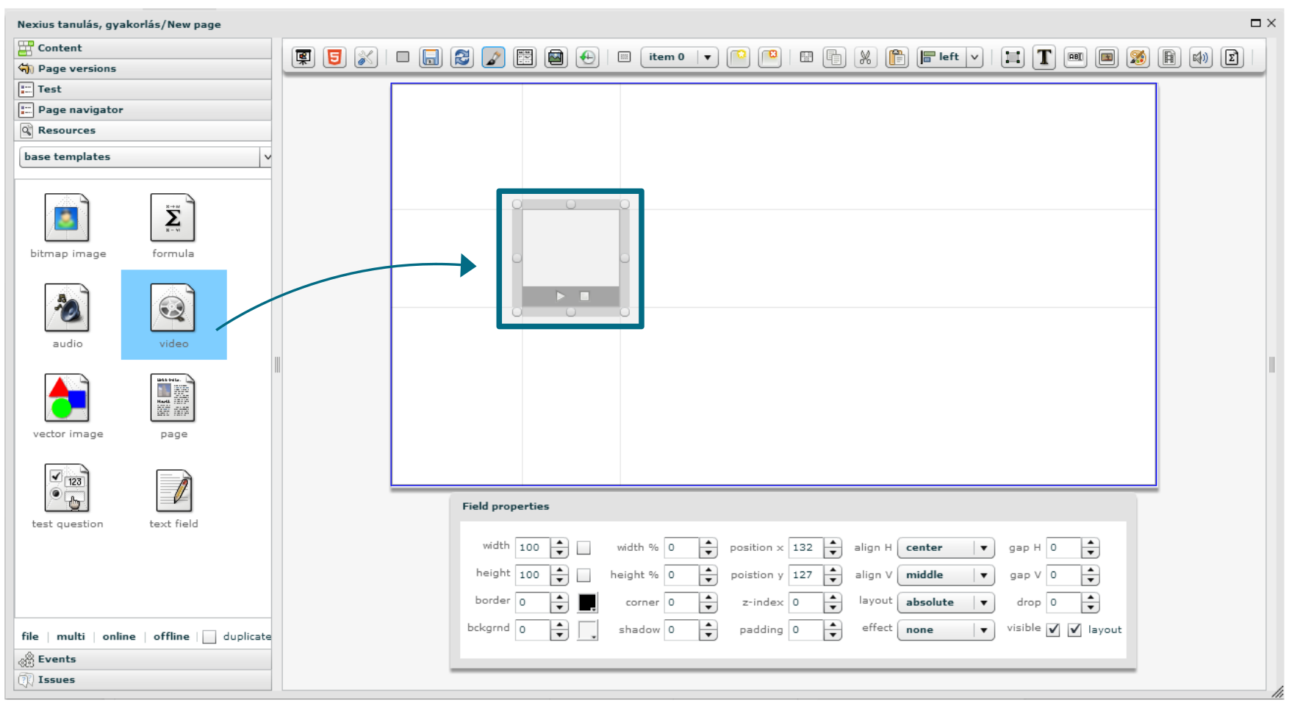This screenshot has height=708, width=1289.
Task: Select the paintbrush design tool
Action: coord(493,57)
